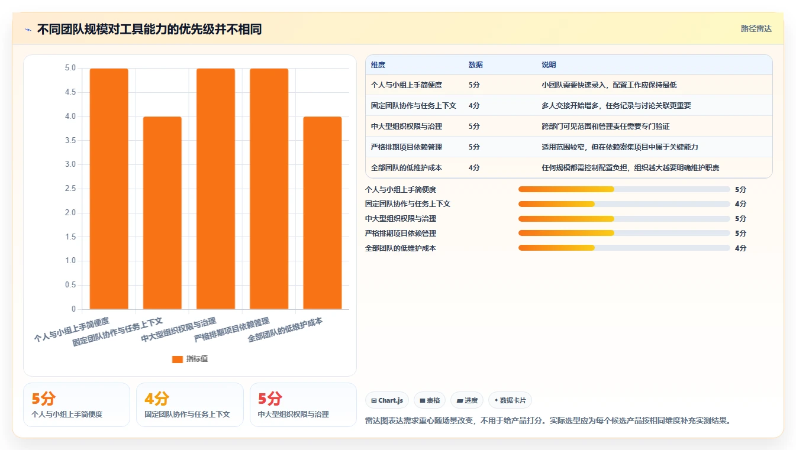
Task: Click the x-axis label 严格排期项目依赖管理
Action: [x=232, y=331]
